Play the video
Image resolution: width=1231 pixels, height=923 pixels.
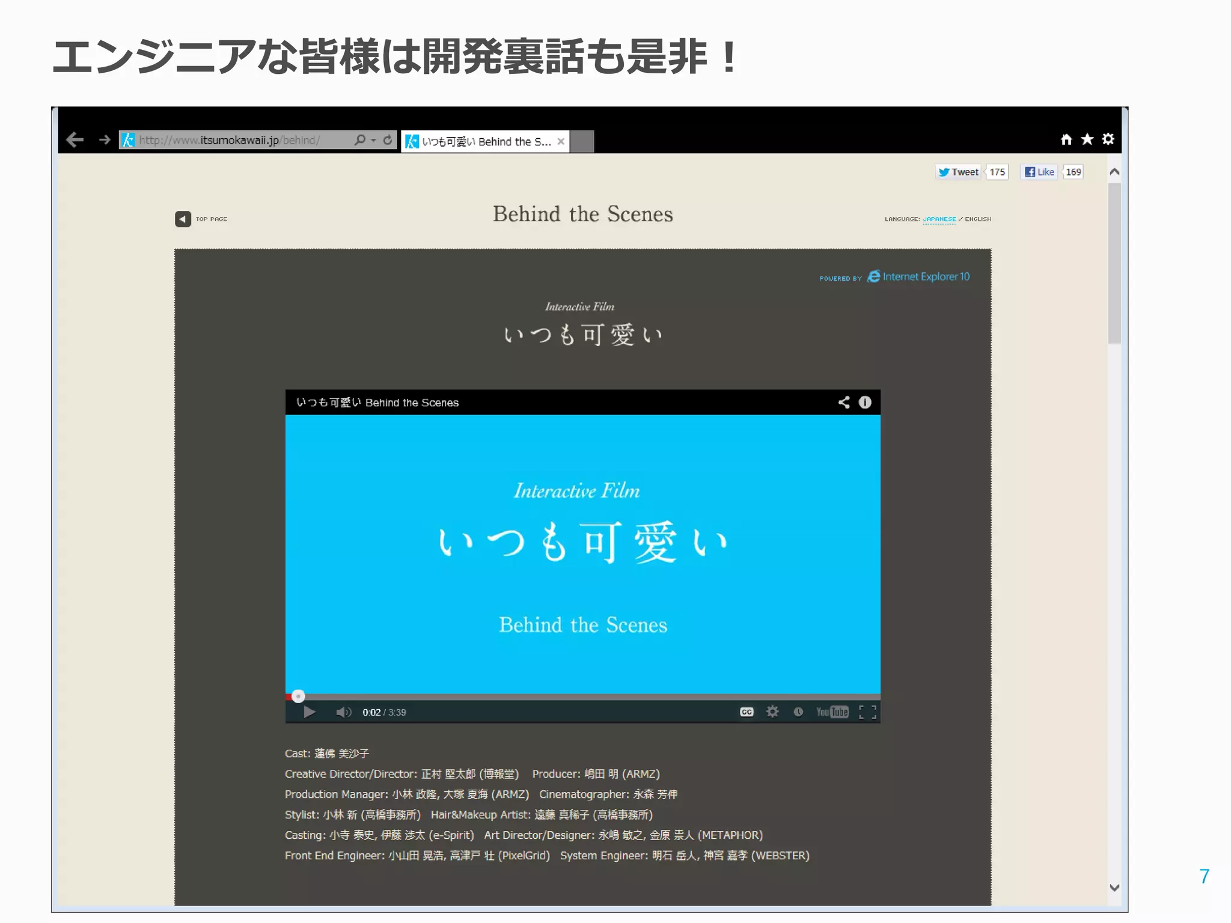coord(310,712)
